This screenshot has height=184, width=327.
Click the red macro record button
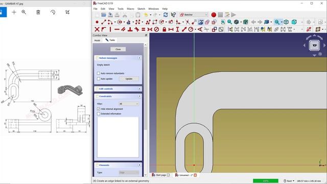click(x=214, y=15)
